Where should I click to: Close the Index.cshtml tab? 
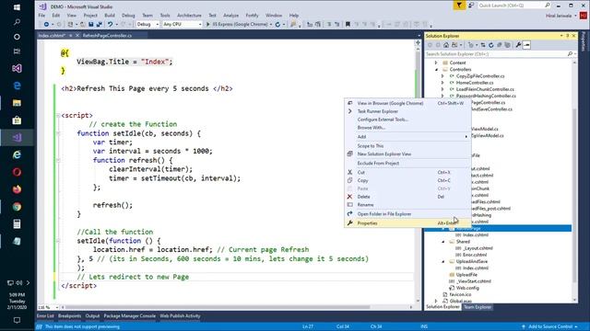77,36
